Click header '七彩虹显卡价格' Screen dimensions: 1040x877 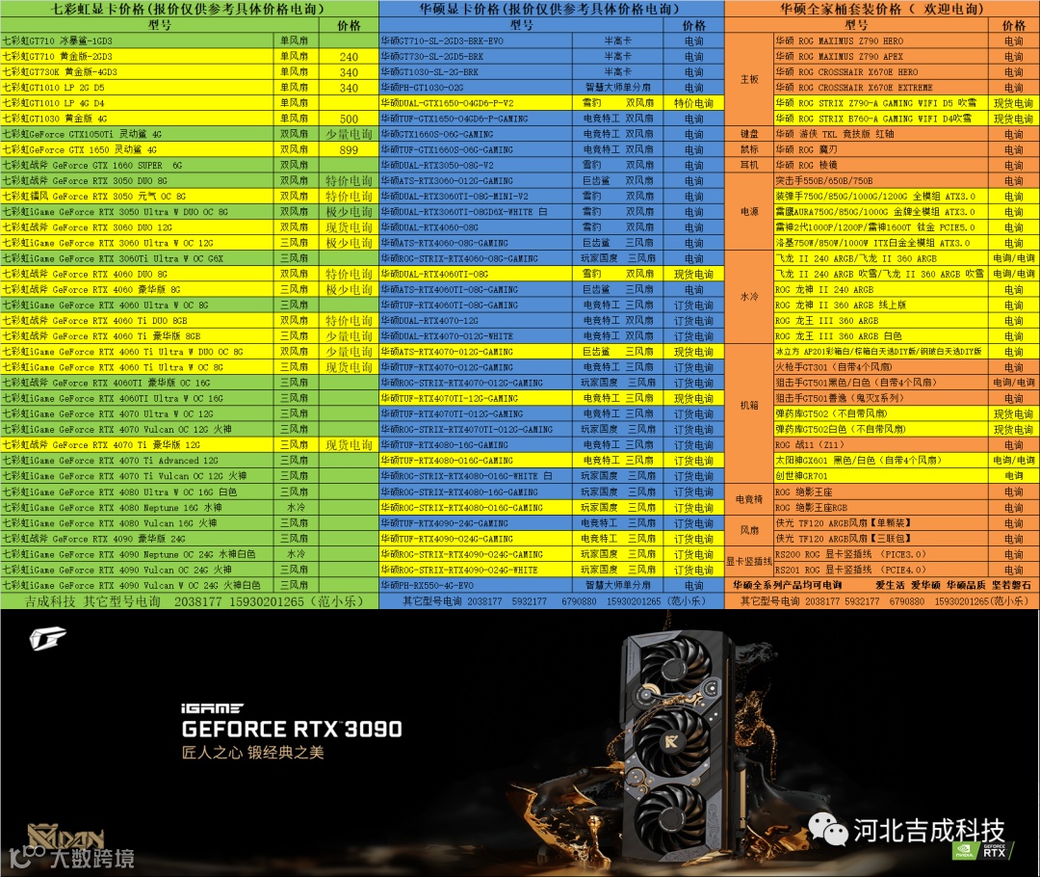pyautogui.click(x=190, y=9)
